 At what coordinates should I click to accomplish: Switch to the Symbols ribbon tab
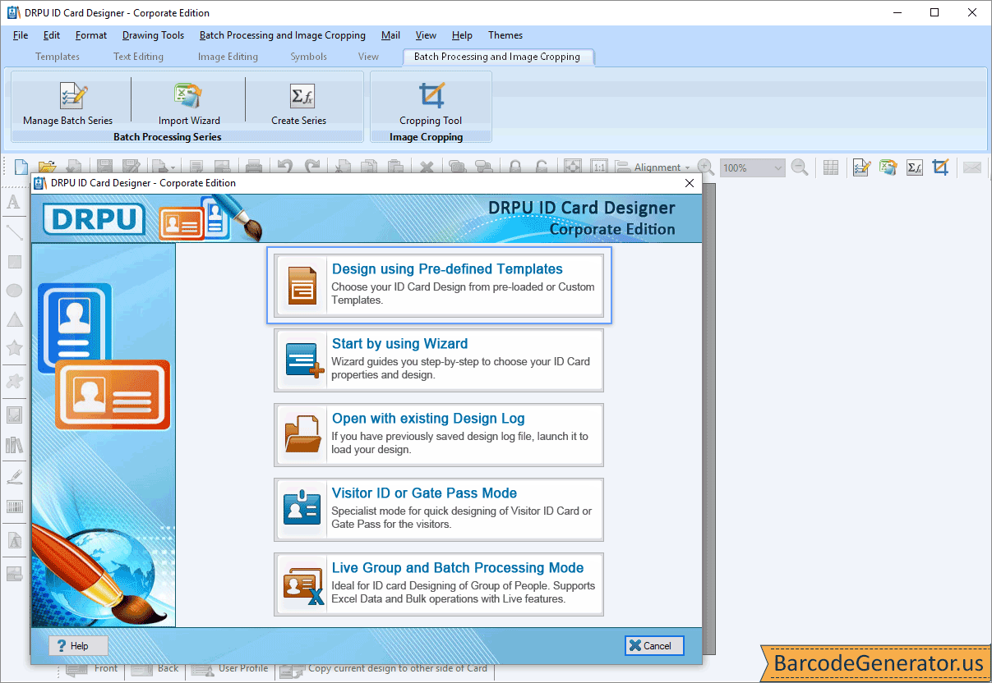click(308, 57)
